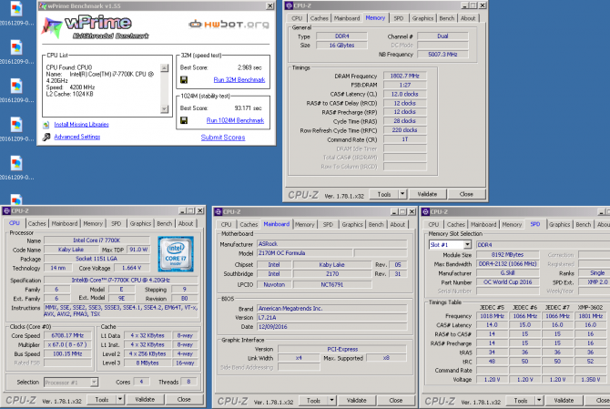
Task: Click the Core Speed value 6708.17 MHz
Action: pos(67,335)
